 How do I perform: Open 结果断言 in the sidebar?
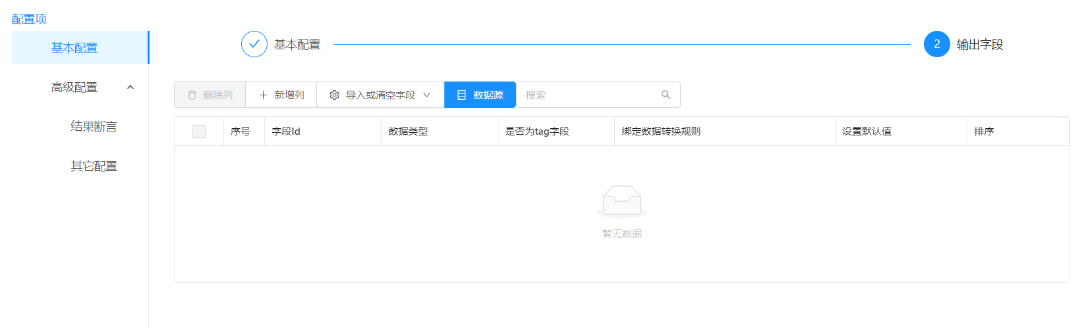click(x=94, y=127)
